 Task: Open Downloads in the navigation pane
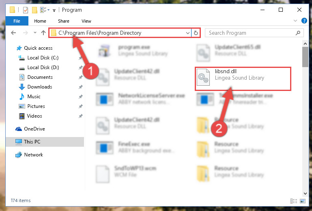pyautogui.click(x=40, y=87)
